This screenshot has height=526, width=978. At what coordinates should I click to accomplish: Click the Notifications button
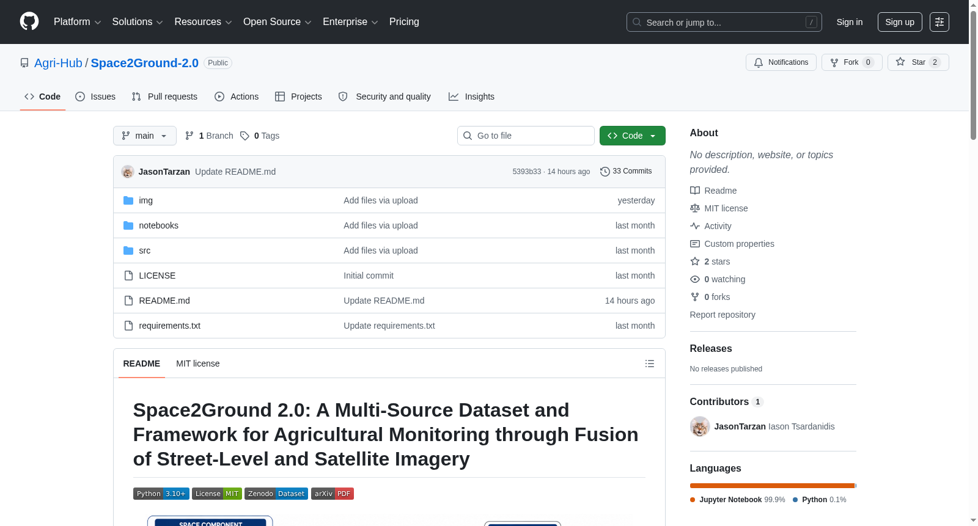(781, 62)
